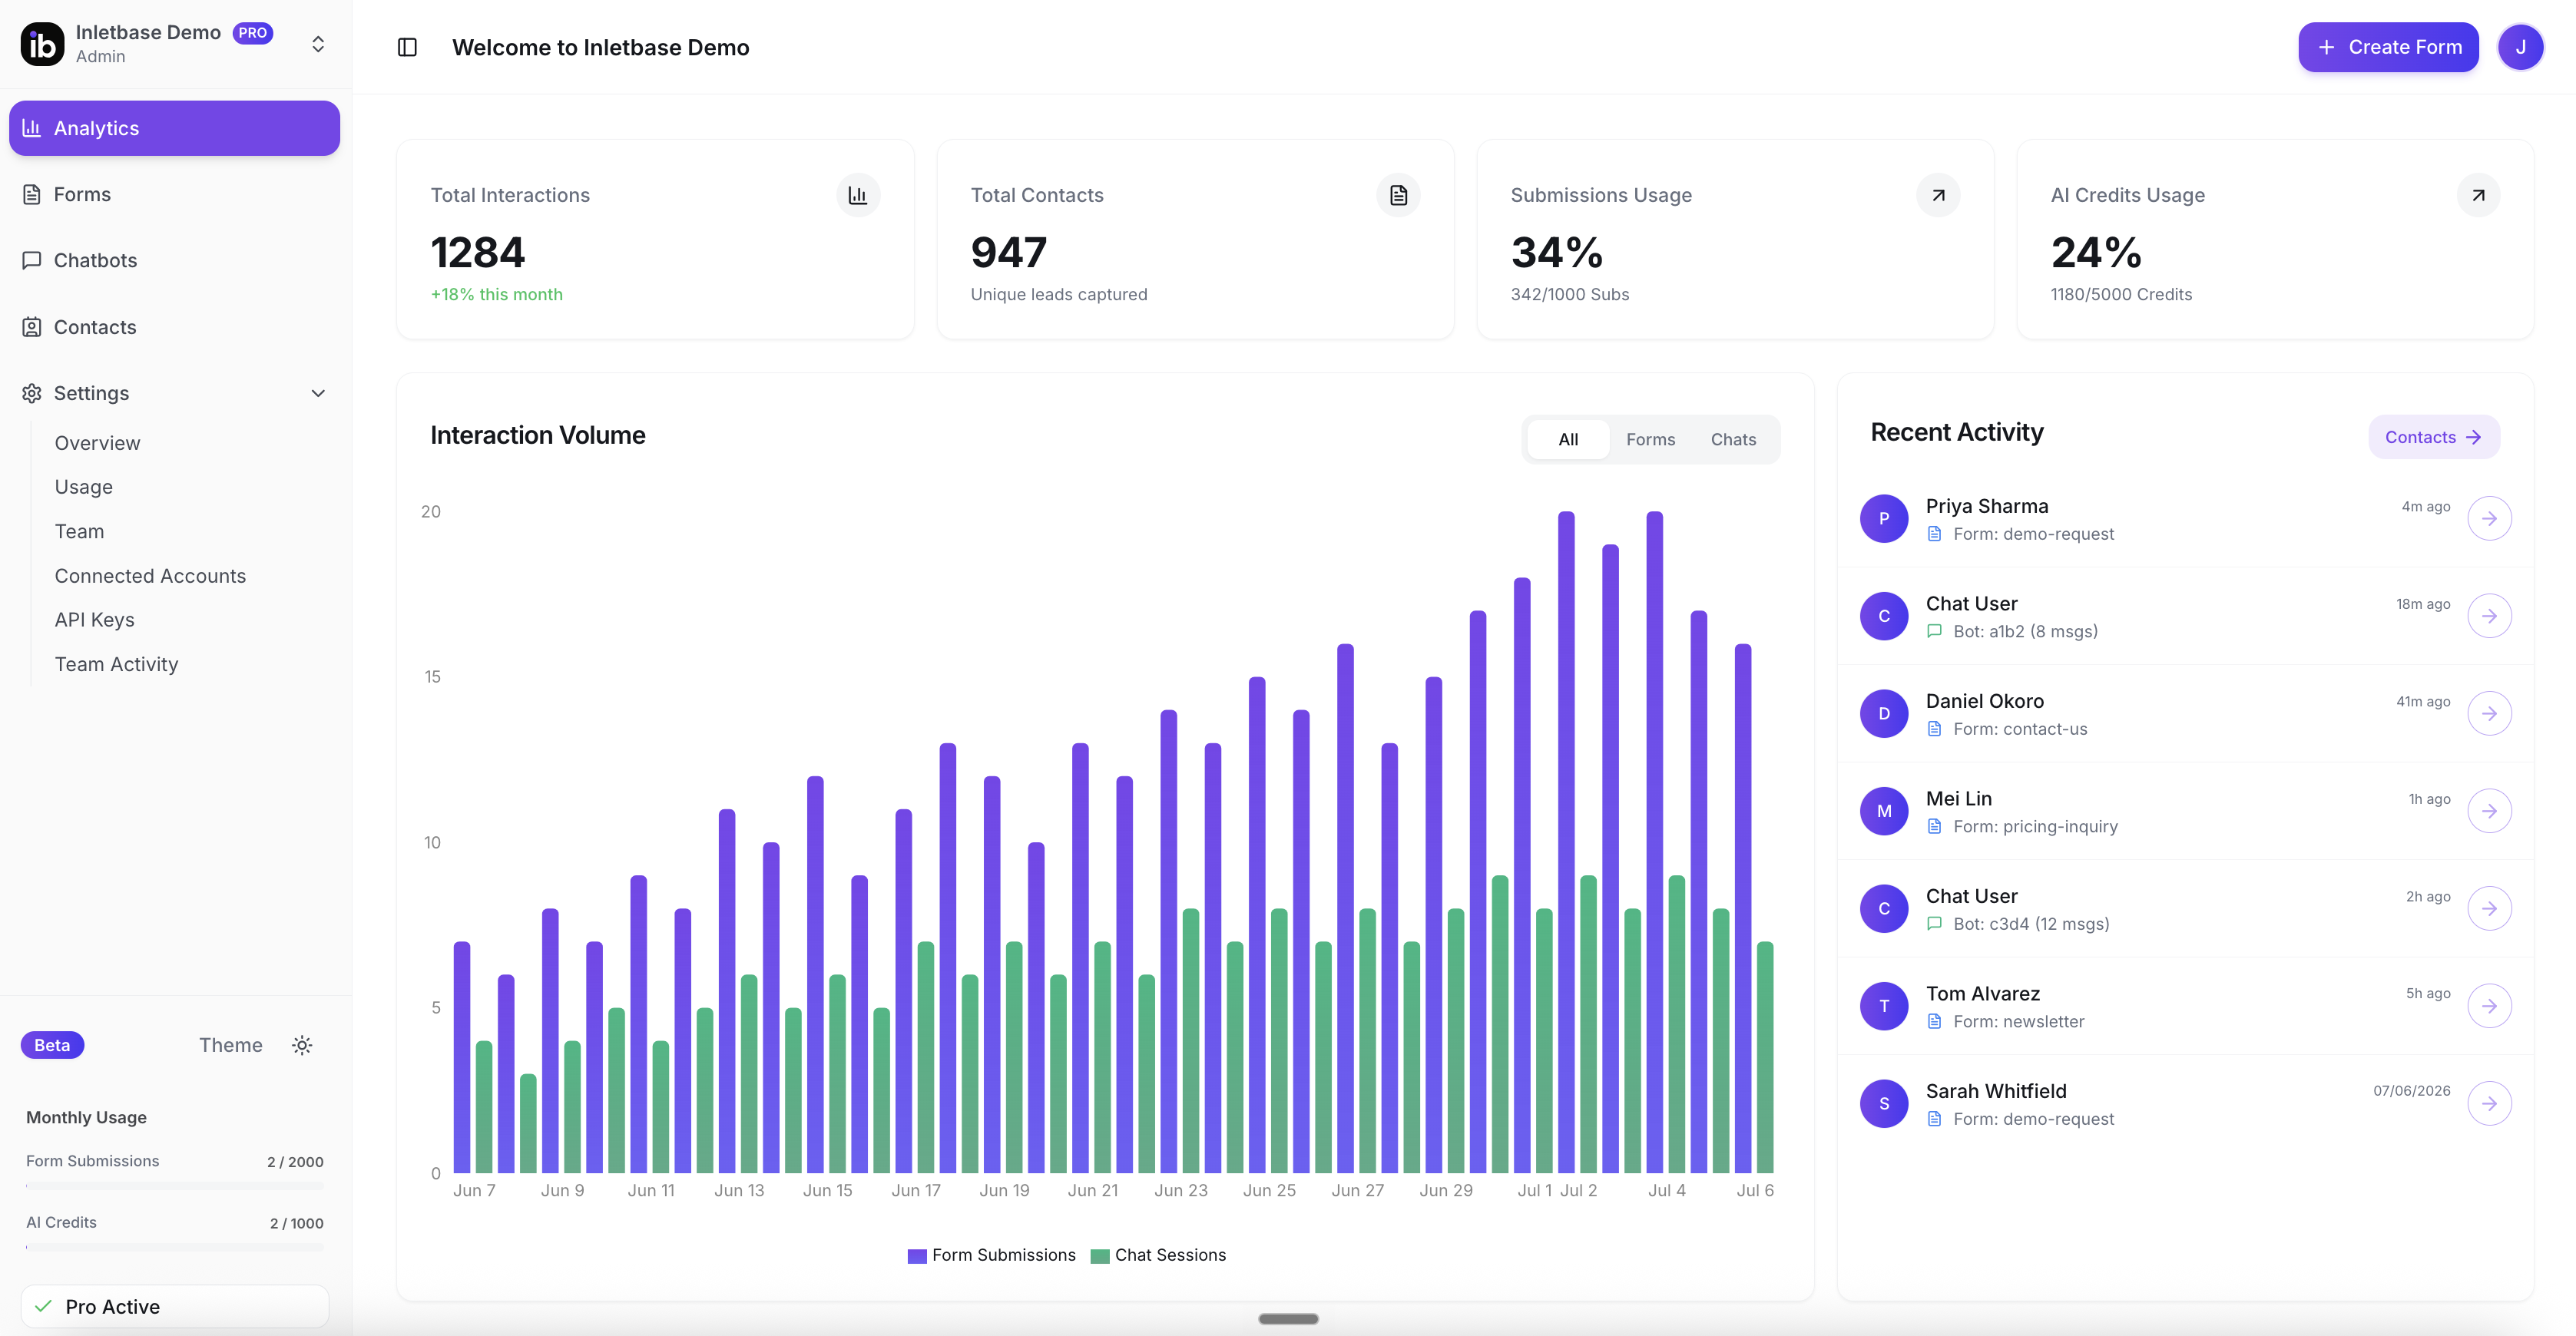Open Connected Accounts settings
Screen dimensions: 2576x1336
(150, 576)
